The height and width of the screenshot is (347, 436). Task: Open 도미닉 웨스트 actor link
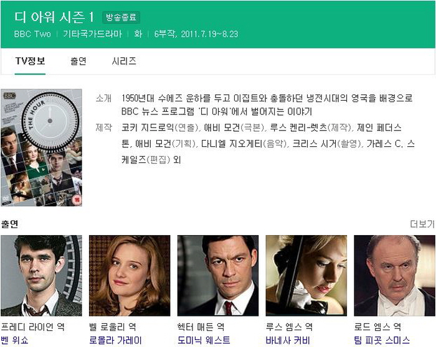coord(204,340)
